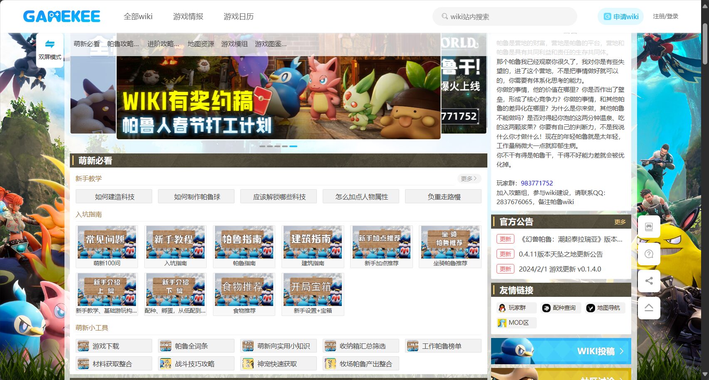Click the QQ group number 983771752
The image size is (709, 380).
537,183
